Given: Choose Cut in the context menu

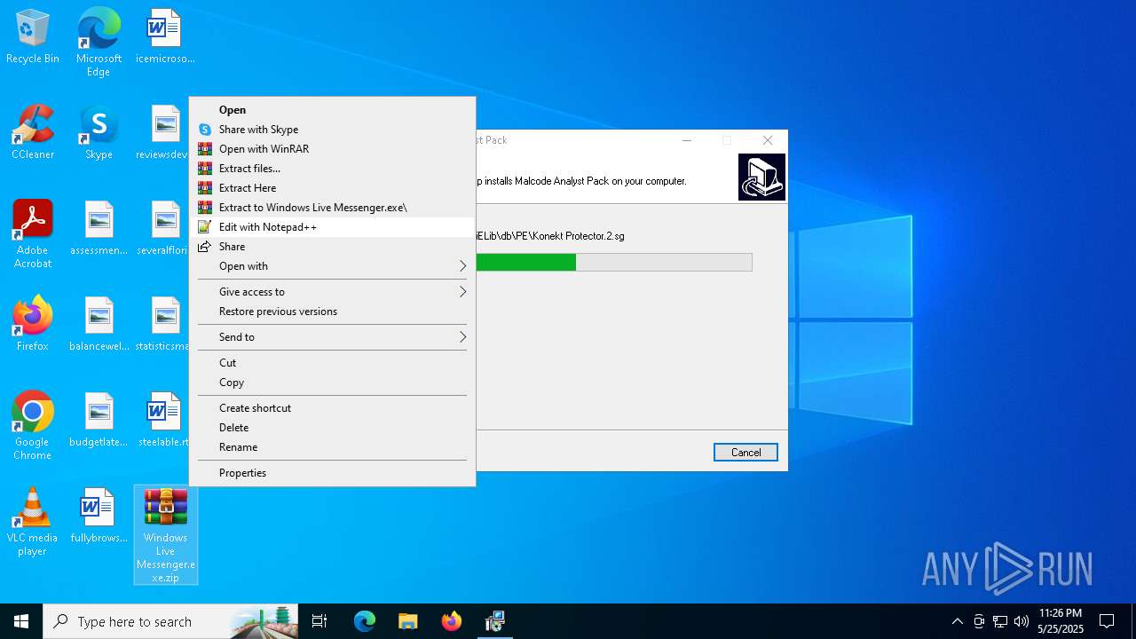Looking at the screenshot, I should pos(333,363).
